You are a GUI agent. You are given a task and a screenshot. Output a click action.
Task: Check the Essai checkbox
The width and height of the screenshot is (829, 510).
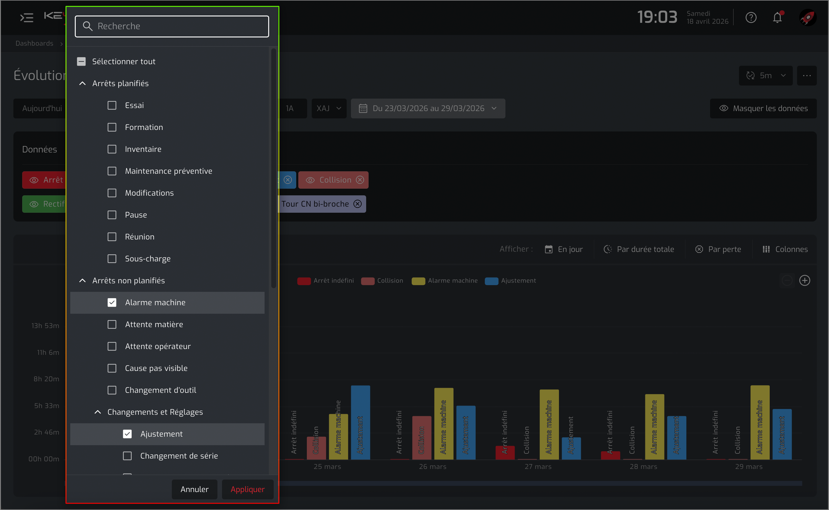click(112, 105)
